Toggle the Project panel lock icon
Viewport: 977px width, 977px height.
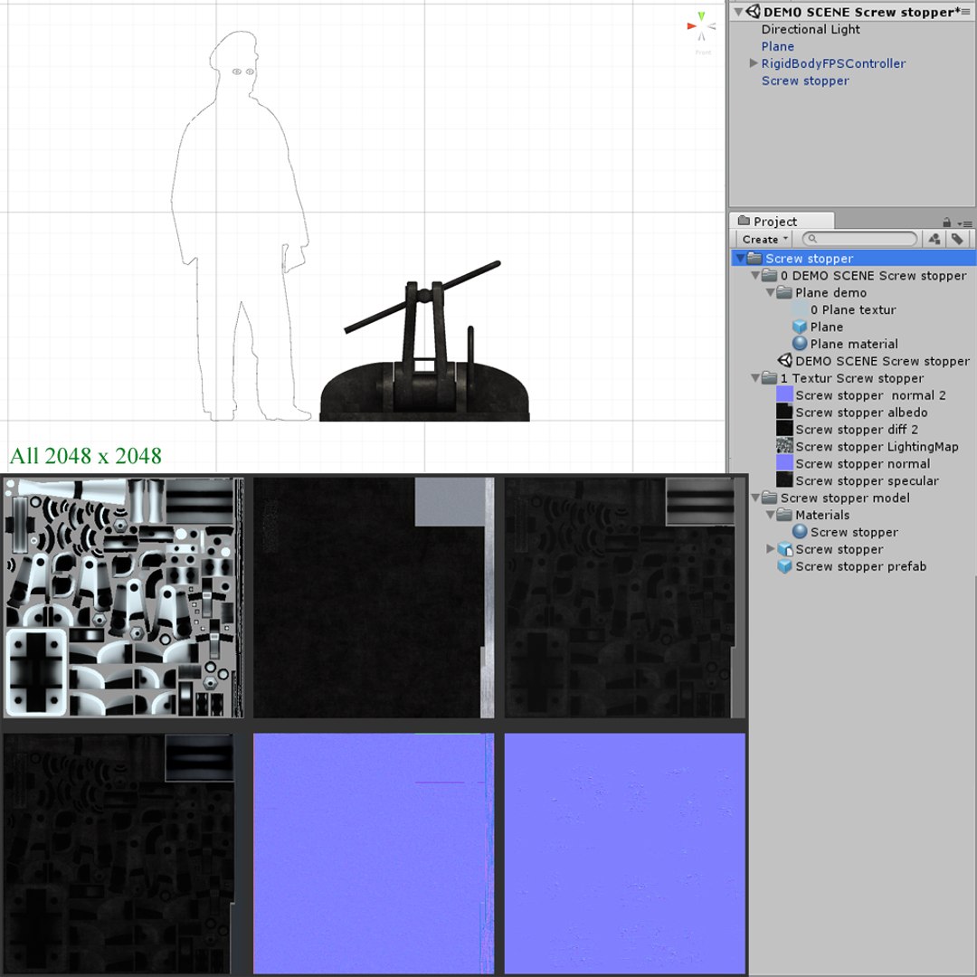pyautogui.click(x=947, y=223)
